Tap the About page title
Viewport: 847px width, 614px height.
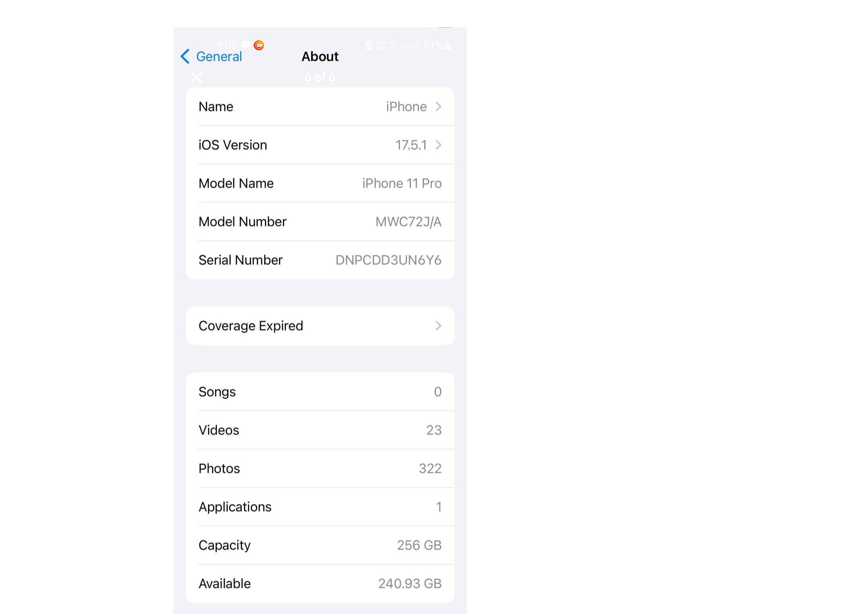point(320,56)
